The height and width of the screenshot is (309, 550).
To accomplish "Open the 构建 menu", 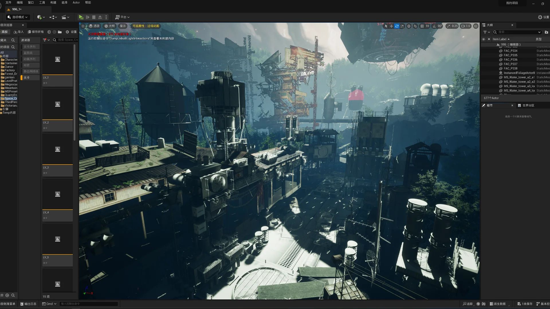I will pos(53,3).
